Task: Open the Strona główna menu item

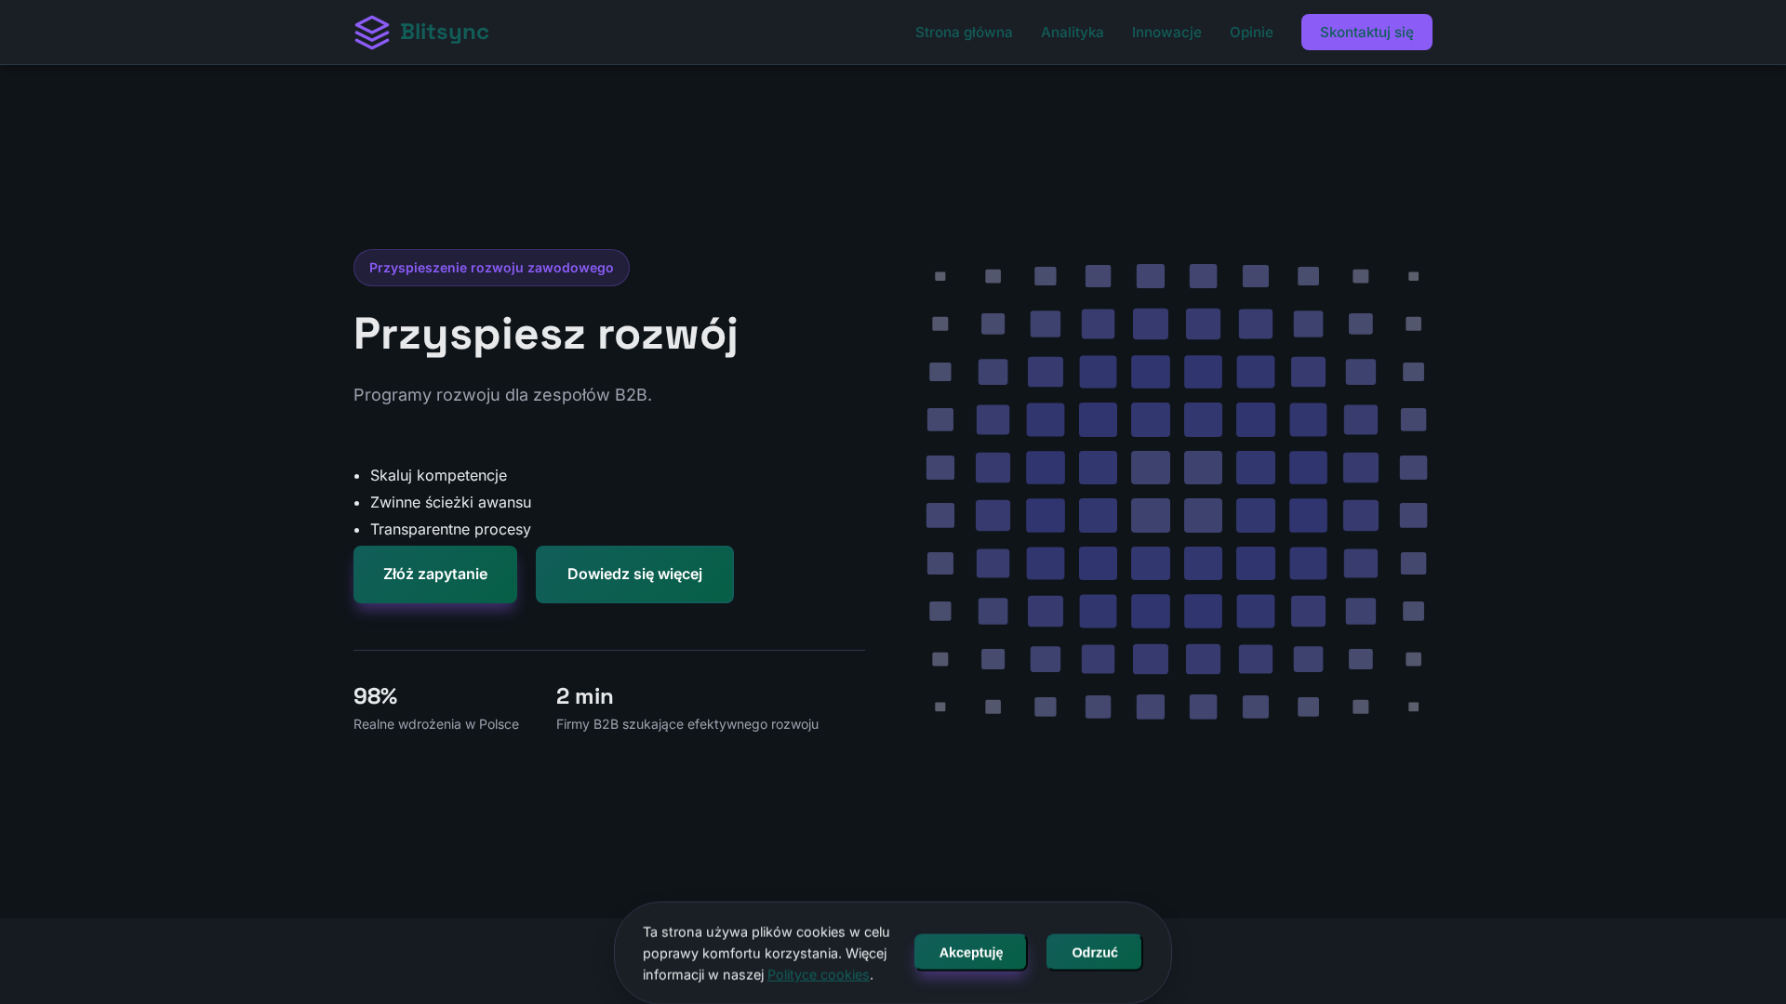Action: tap(964, 33)
